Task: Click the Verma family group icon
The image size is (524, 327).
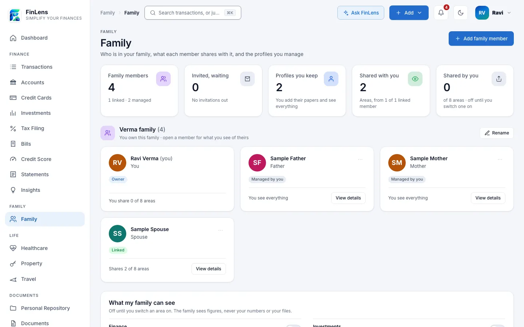Action: coord(108,133)
